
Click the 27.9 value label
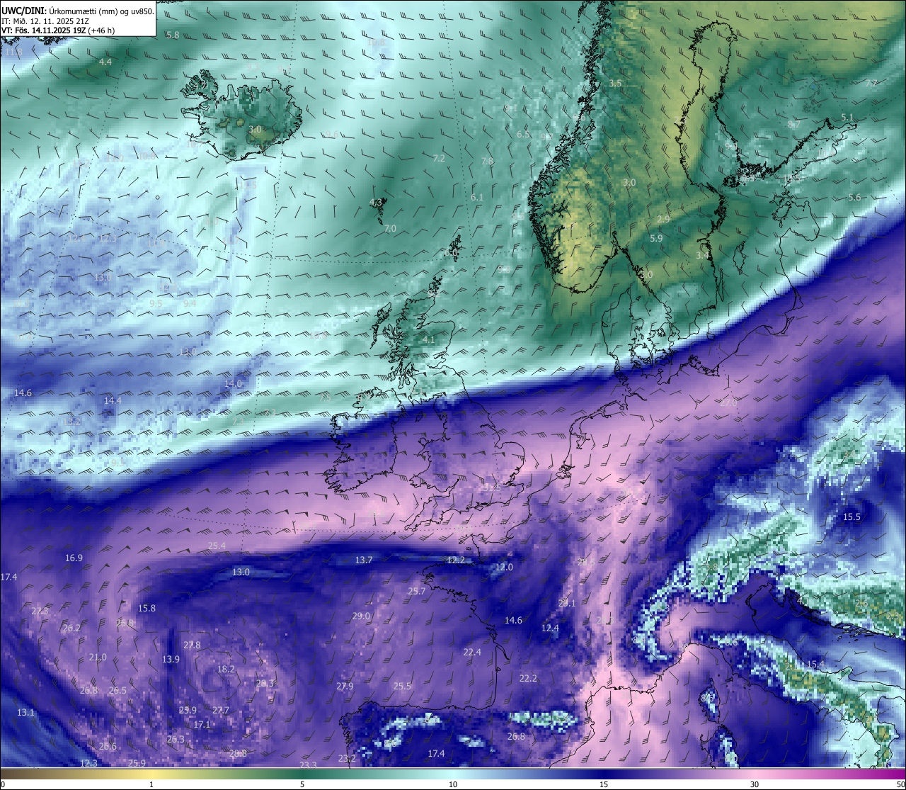click(x=345, y=687)
